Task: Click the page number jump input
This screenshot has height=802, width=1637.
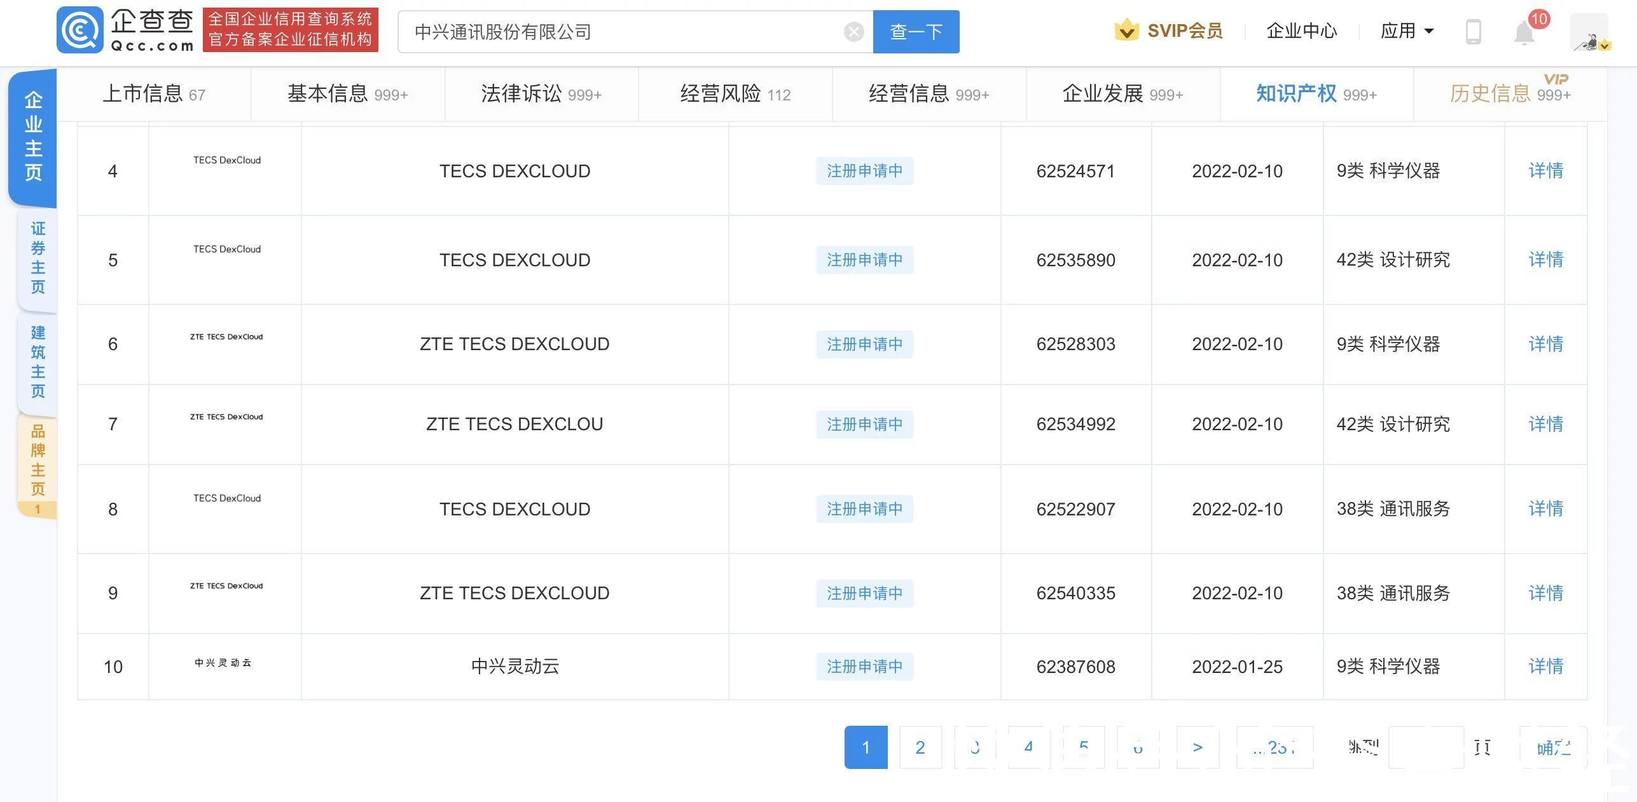Action: 1426,747
